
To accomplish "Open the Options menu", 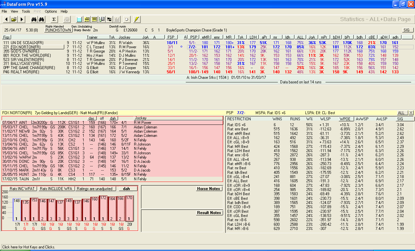I will (51, 11).
